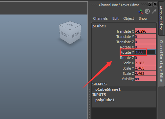Click the Scale X value 2.463
The width and height of the screenshot is (165, 119).
click(x=145, y=63)
